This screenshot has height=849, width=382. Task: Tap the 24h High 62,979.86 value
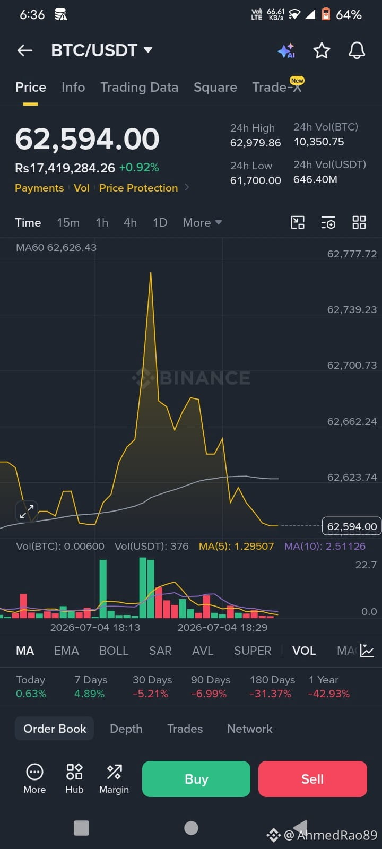click(x=256, y=143)
